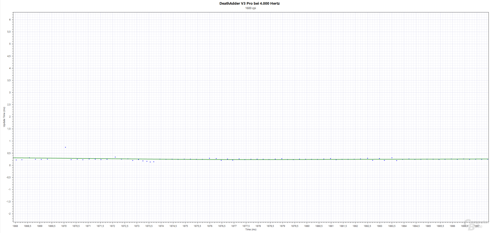492x233 pixels.
Task: Click the x-axis label 'Time (ms)'
Action: tap(251, 229)
